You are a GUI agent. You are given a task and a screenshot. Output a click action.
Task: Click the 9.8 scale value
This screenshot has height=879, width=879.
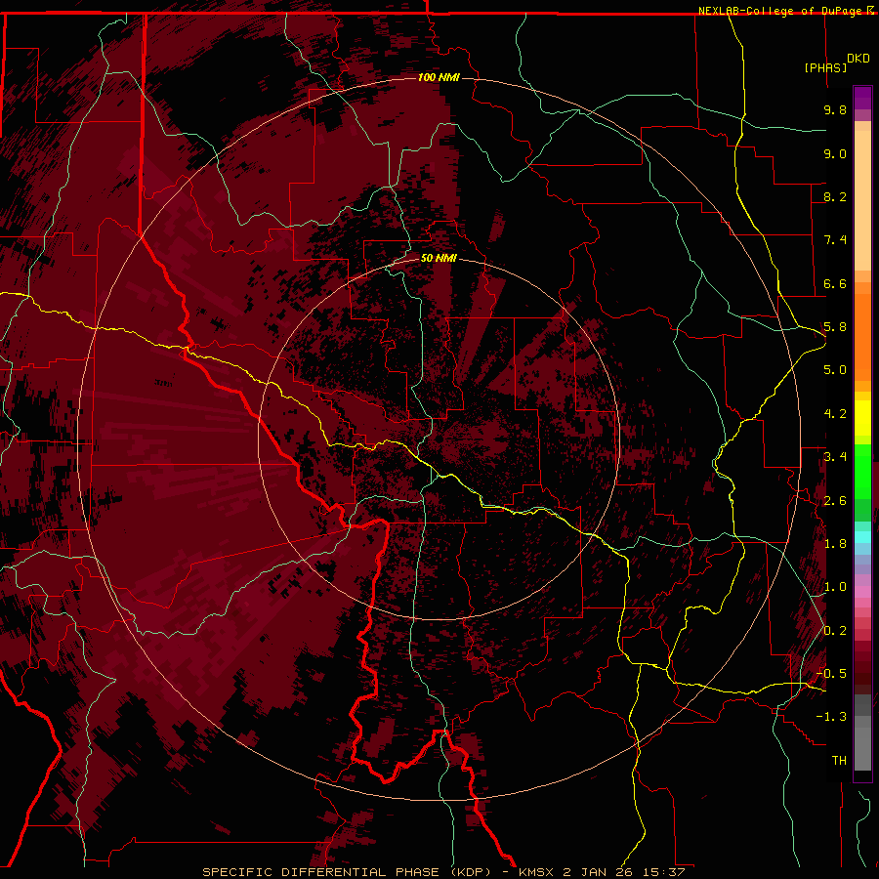coord(835,109)
